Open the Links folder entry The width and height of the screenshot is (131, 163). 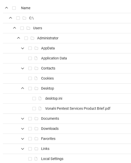(45, 149)
